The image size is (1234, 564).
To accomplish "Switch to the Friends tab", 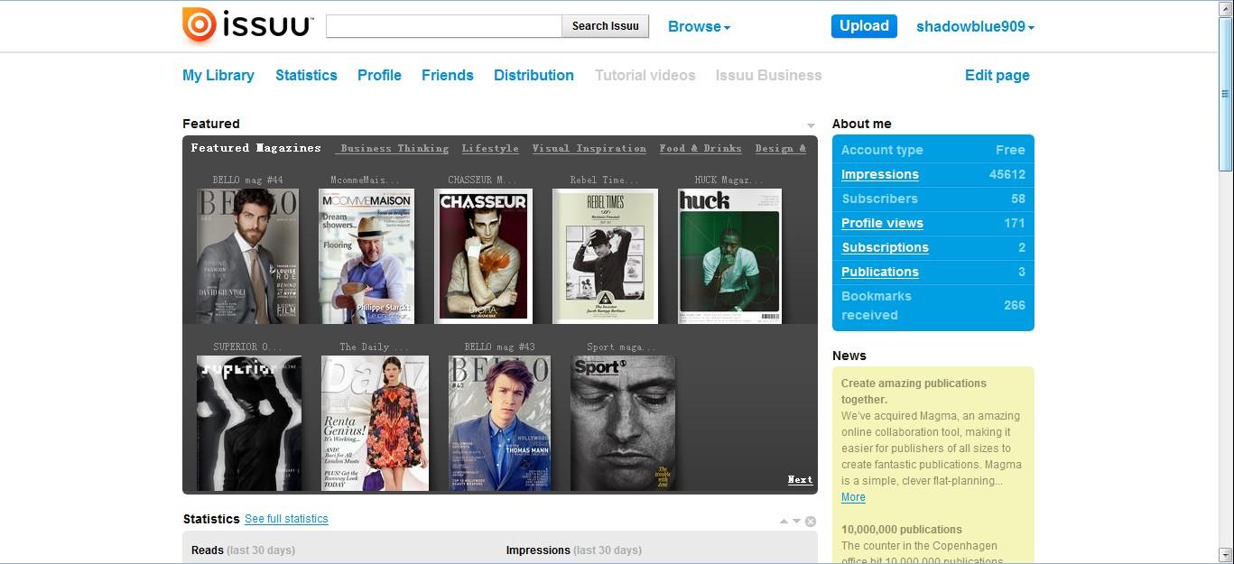I will [447, 76].
